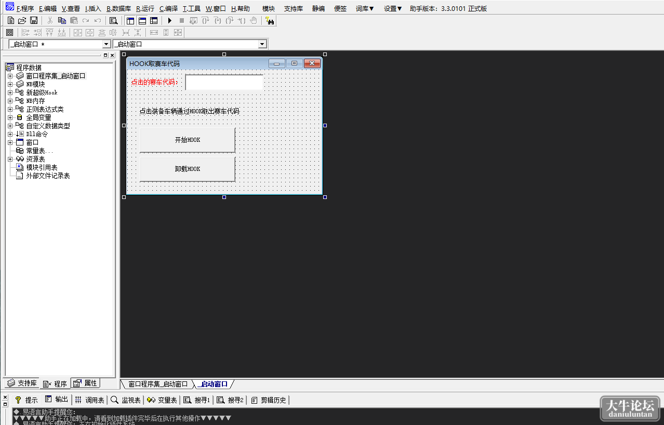Click the Save floppy disk icon

33,21
